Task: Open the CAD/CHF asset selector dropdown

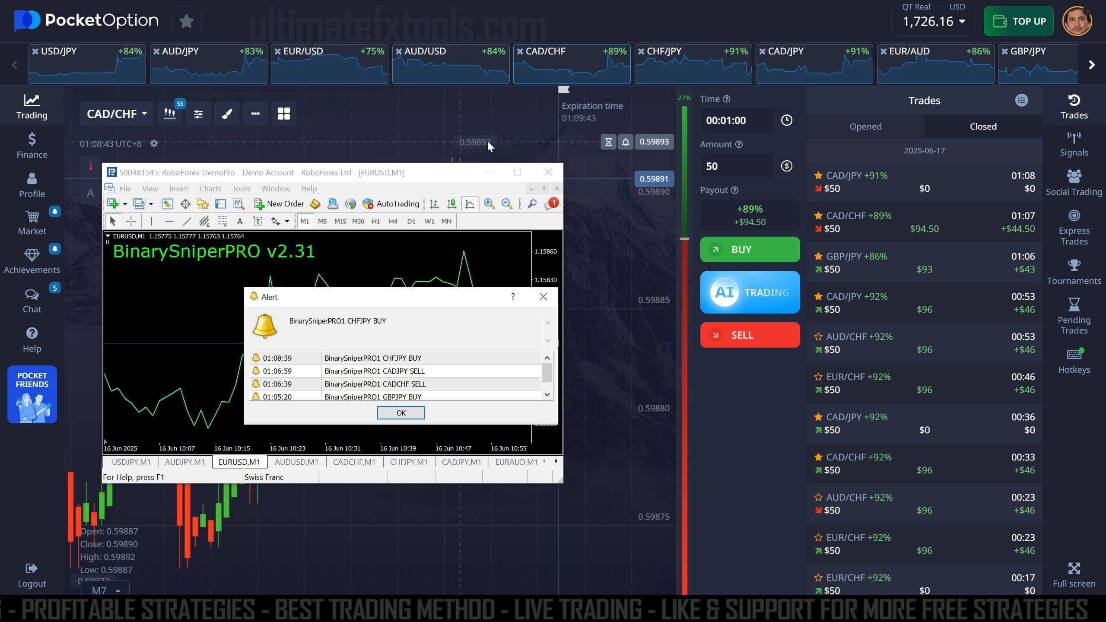Action: (116, 113)
